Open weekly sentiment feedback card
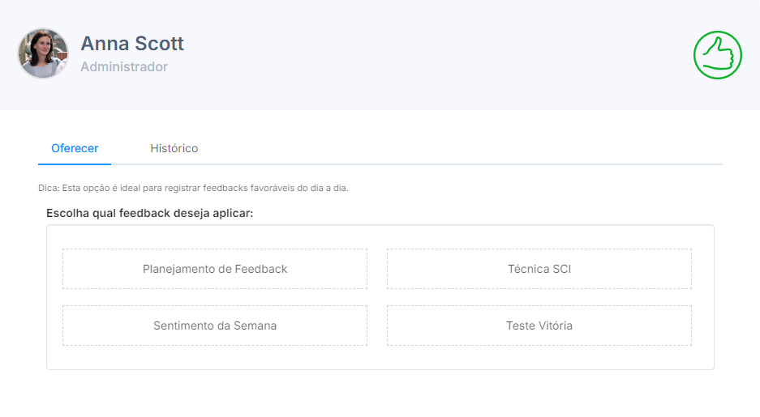 pos(215,326)
